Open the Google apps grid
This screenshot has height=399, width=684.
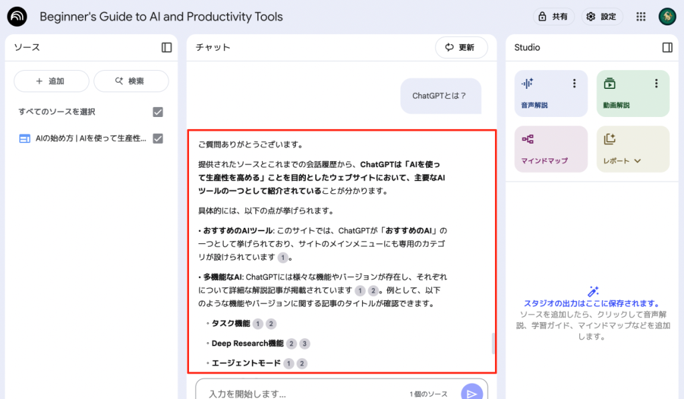point(641,17)
